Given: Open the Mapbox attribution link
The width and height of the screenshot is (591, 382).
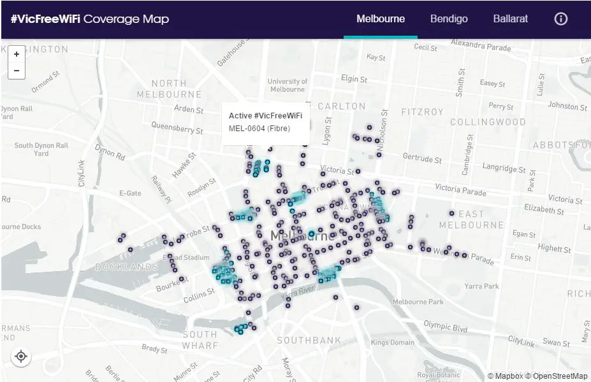Looking at the screenshot, I should (x=505, y=376).
